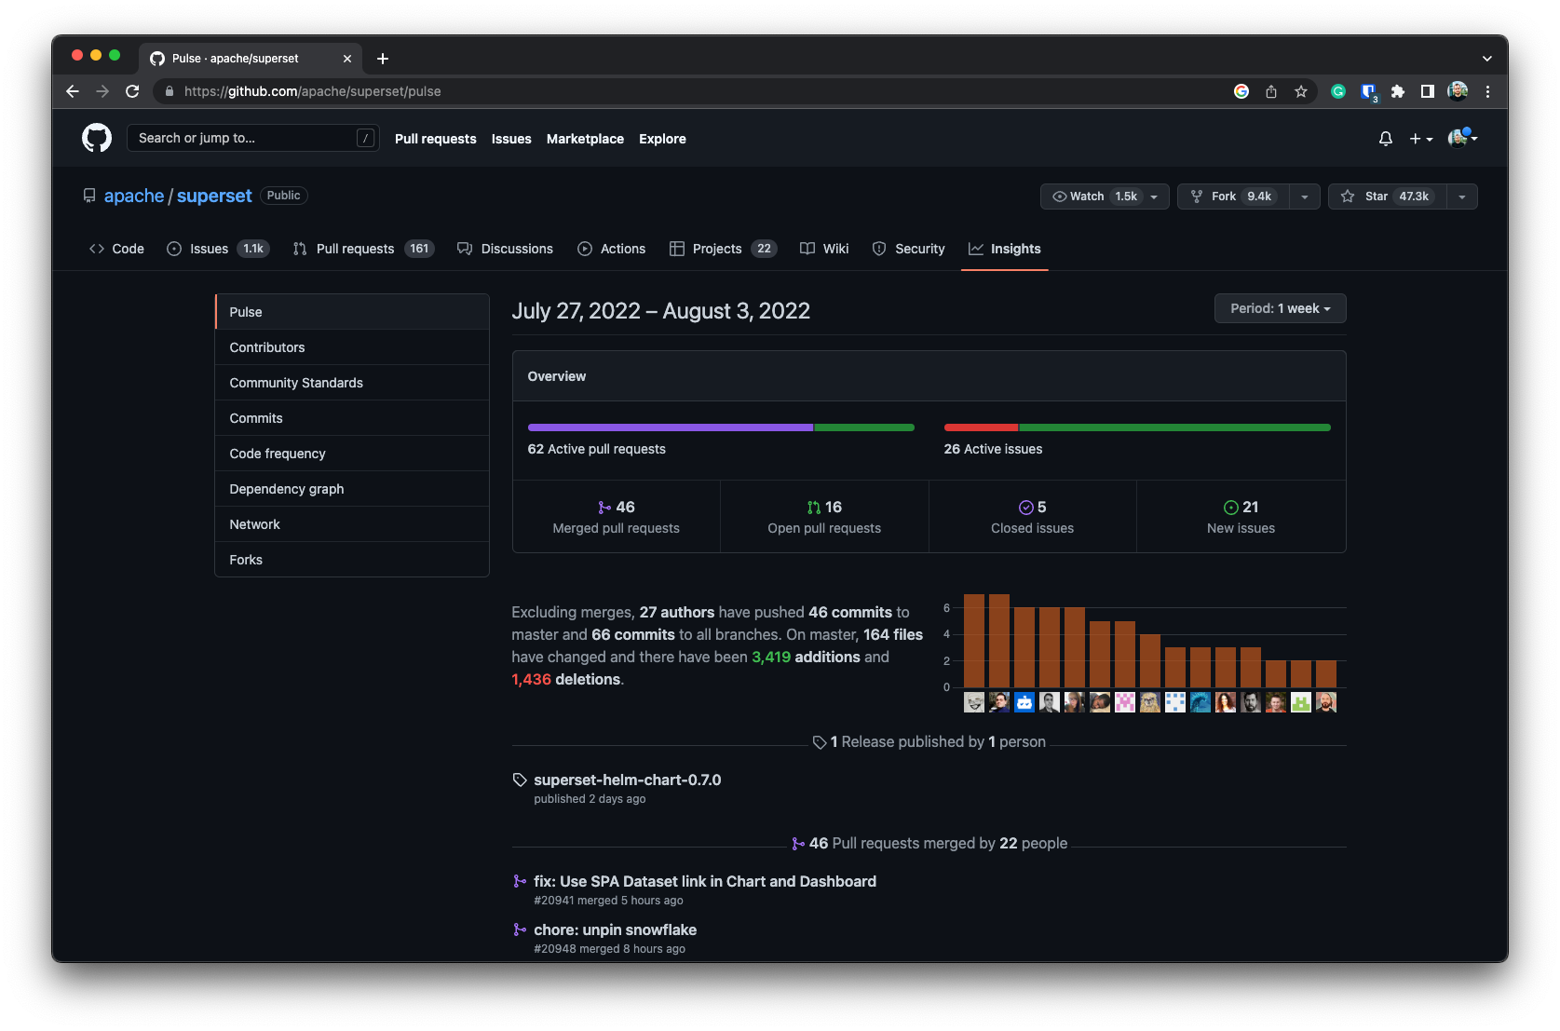Open the Wiki tab

(824, 249)
